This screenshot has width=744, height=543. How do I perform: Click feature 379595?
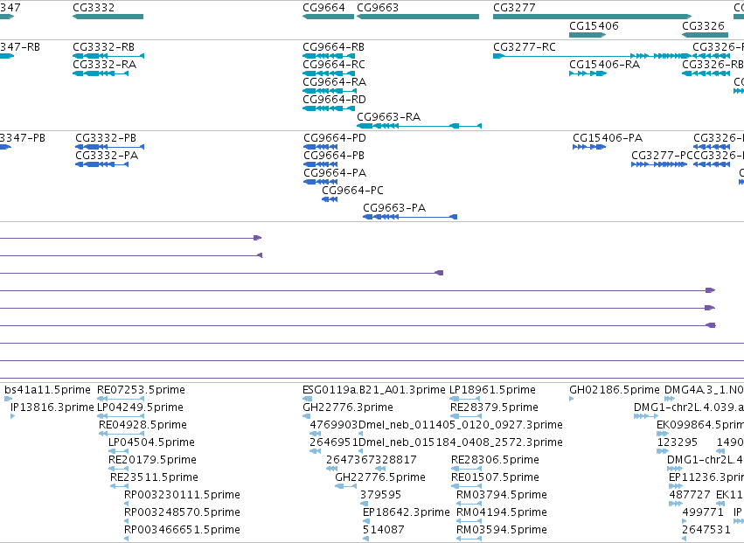365,504
